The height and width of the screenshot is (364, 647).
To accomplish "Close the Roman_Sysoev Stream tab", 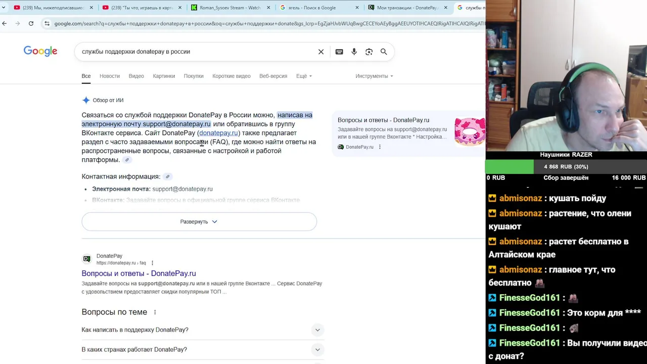I will [268, 8].
